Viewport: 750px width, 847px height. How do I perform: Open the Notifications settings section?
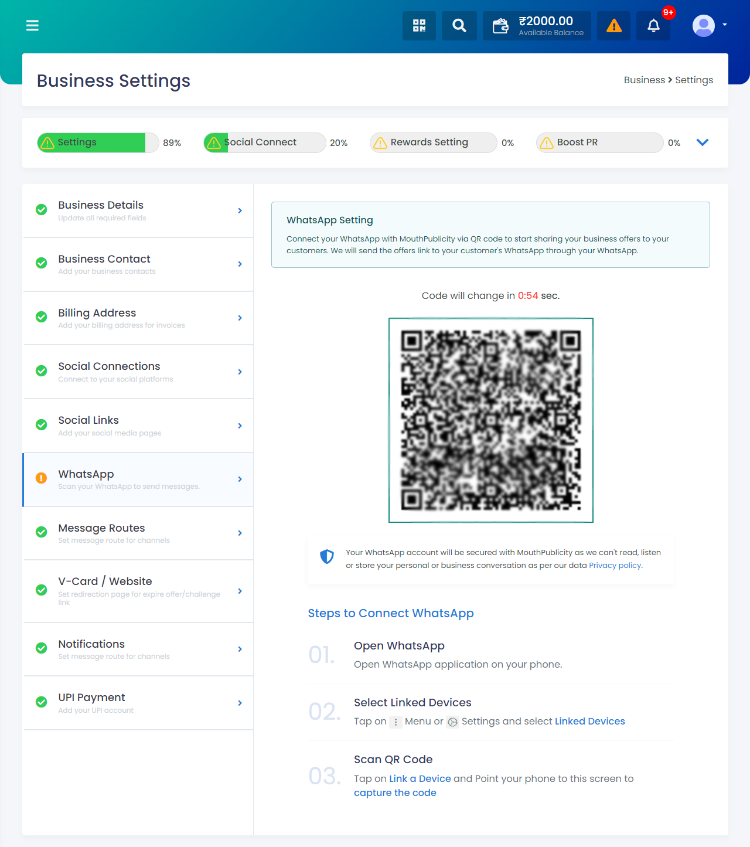(138, 649)
